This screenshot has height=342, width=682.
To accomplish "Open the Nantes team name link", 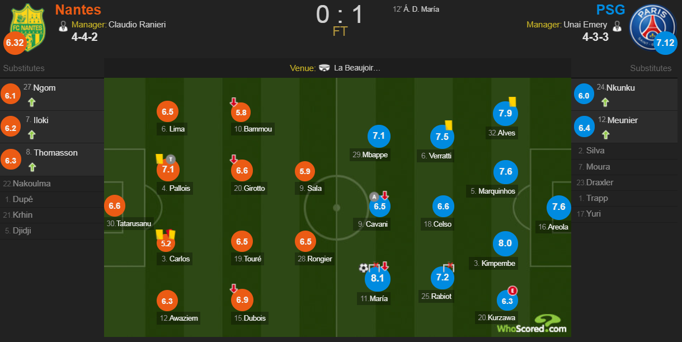I will coord(78,10).
